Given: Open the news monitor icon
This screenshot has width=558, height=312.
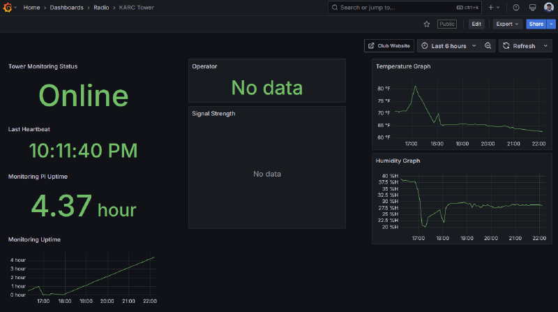Looking at the screenshot, I should pos(532,8).
